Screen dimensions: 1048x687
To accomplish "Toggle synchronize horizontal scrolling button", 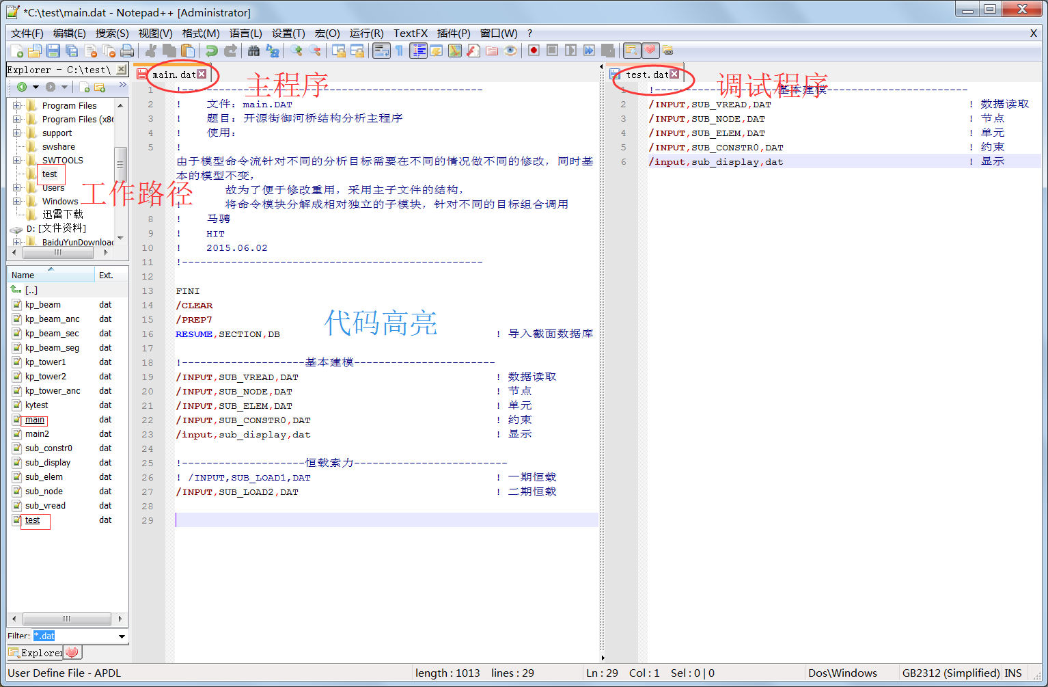I will click(357, 51).
